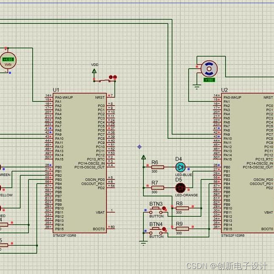Click the BTN4 pushbutton symbol
The width and height of the screenshot is (274, 274).
(x=156, y=231)
